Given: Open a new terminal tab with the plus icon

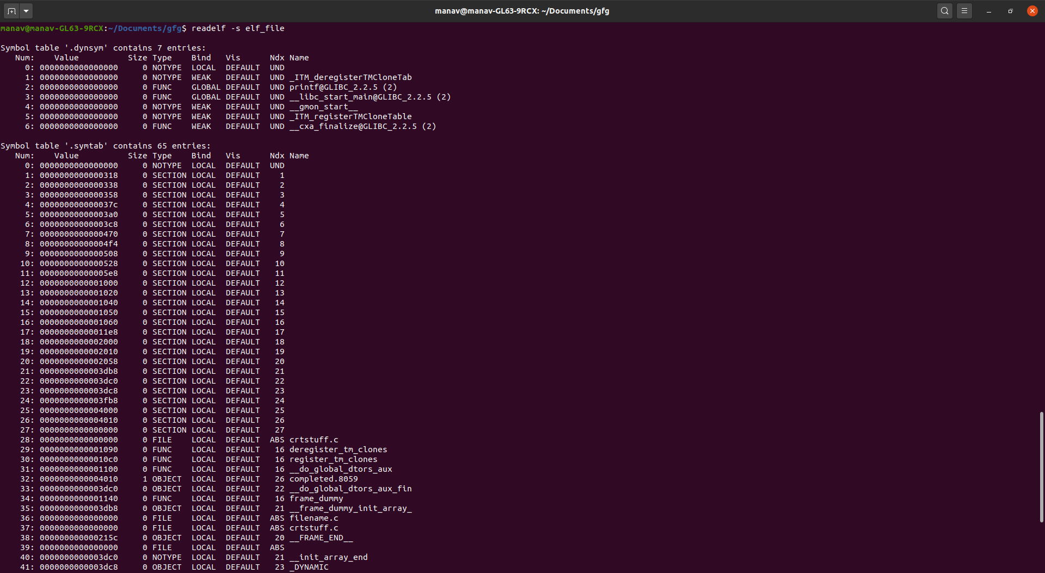Looking at the screenshot, I should (x=11, y=11).
